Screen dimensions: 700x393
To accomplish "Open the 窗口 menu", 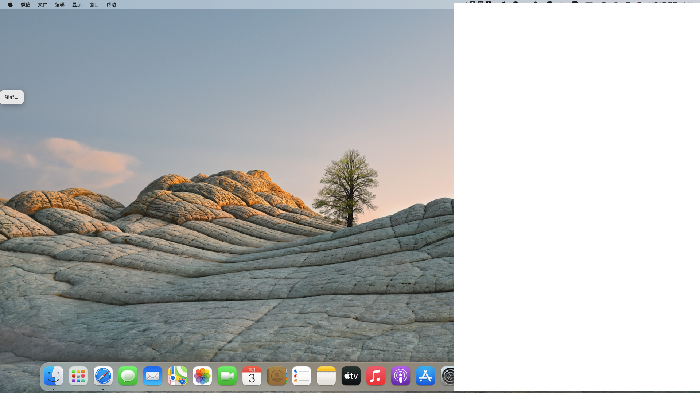I will point(94,4).
